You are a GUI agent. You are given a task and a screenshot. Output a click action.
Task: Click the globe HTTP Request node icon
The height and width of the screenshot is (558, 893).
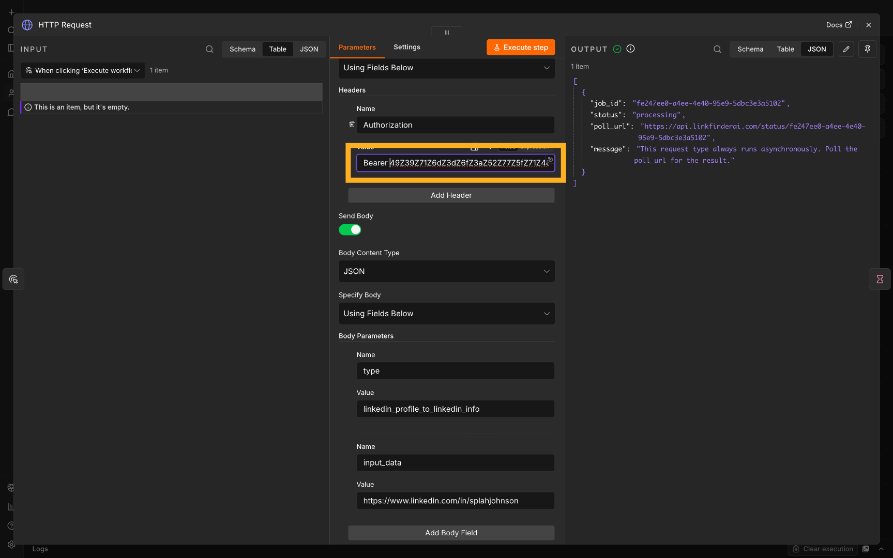pos(27,25)
